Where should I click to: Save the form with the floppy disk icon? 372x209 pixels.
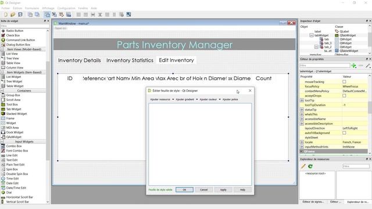(20, 15)
